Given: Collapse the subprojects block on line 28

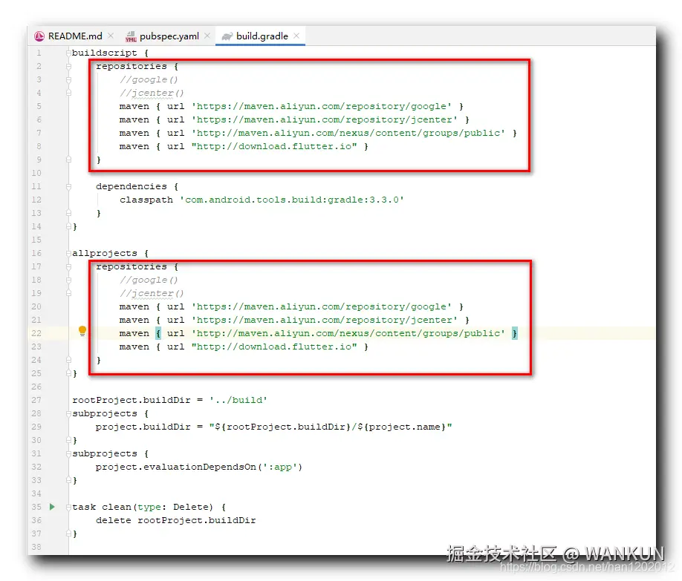Looking at the screenshot, I should click(69, 414).
